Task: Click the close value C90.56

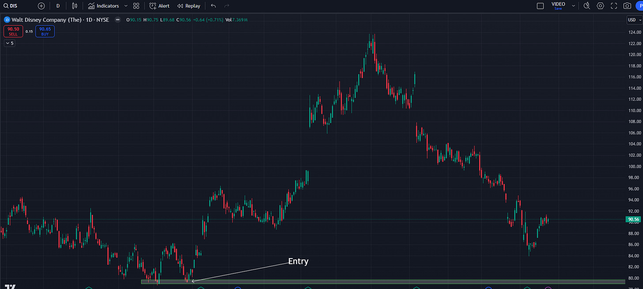Action: 183,19
